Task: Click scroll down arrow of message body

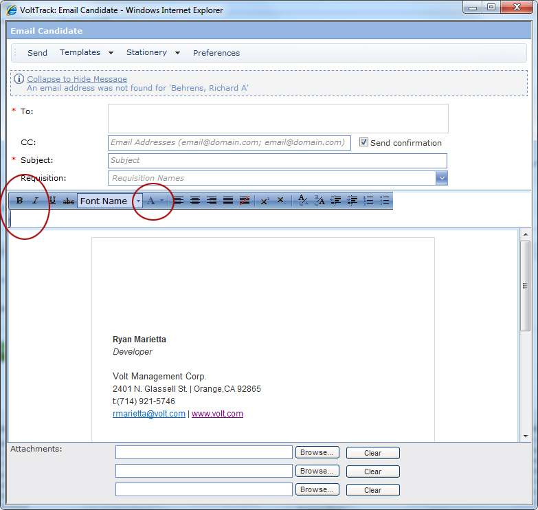Action: (526, 436)
